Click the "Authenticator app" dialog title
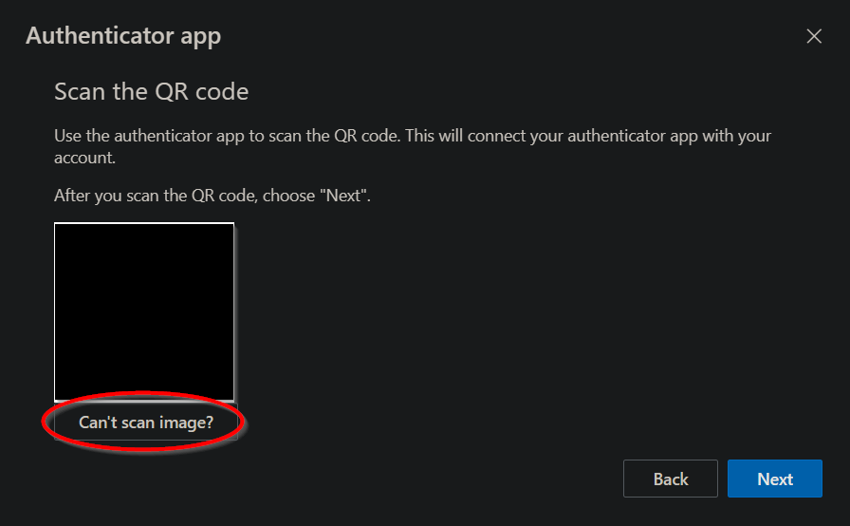Screen dimensions: 850x526 click(123, 37)
